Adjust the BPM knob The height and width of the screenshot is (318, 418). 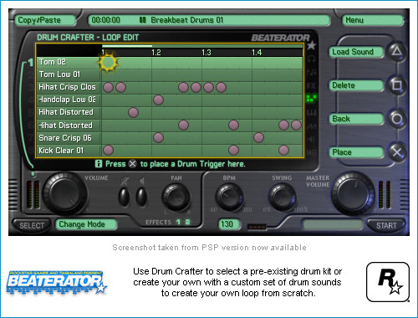tap(230, 197)
